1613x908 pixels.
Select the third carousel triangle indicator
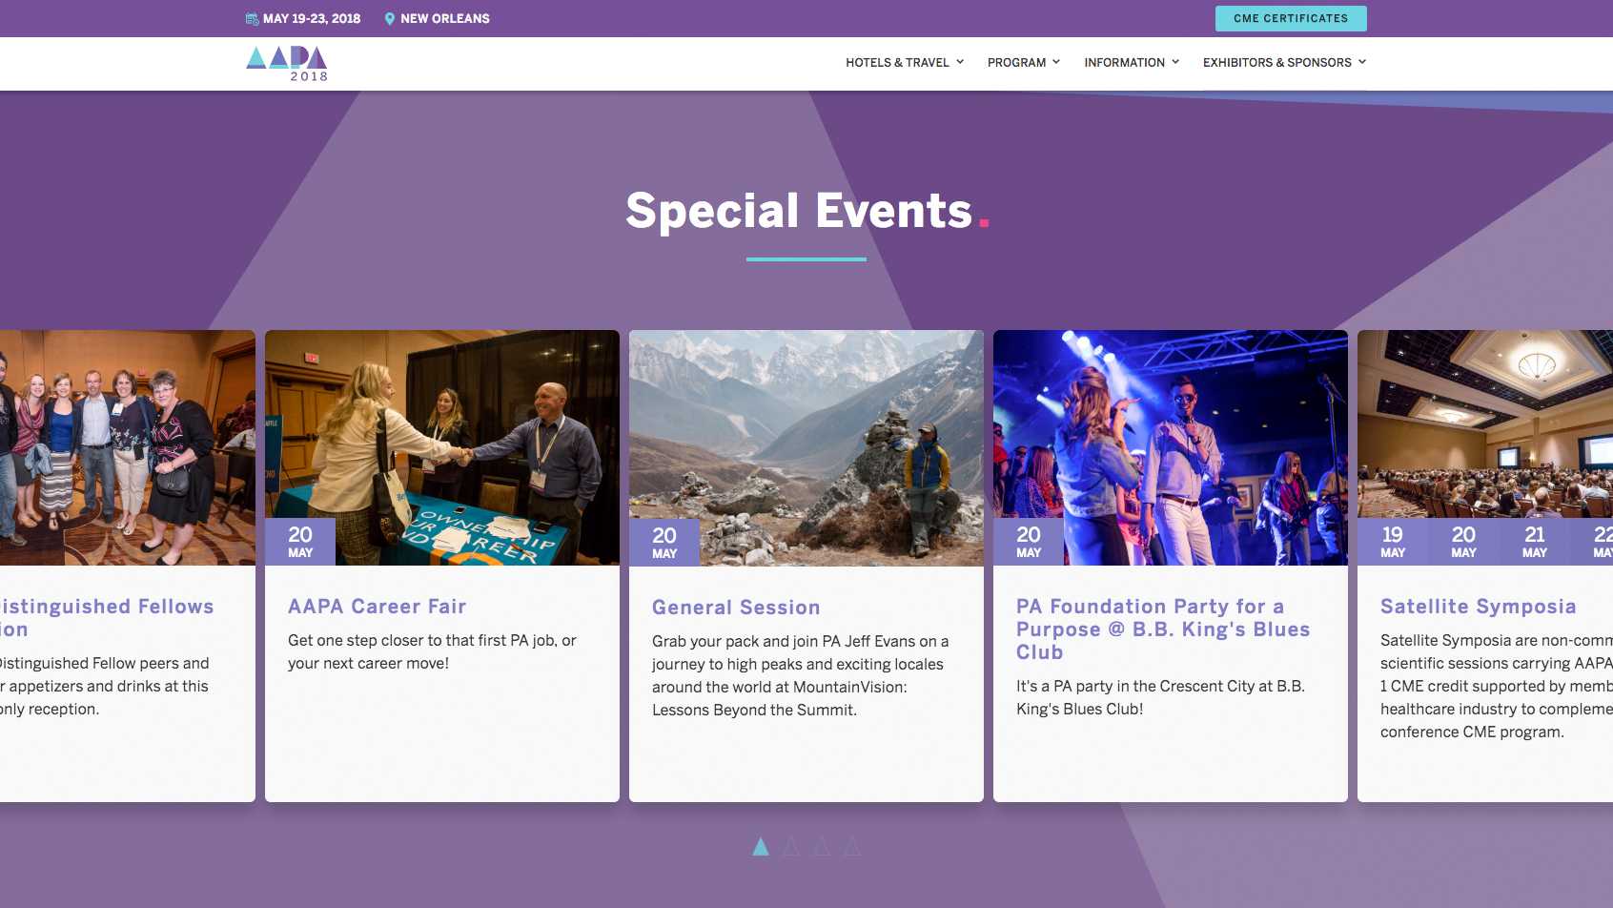click(822, 846)
